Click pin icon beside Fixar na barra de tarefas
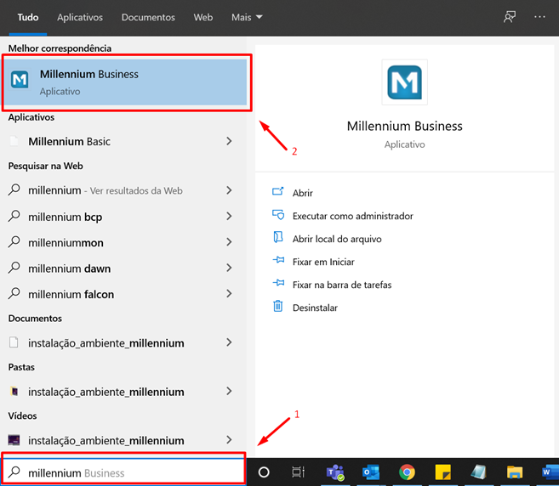The image size is (559, 486). pyautogui.click(x=278, y=283)
